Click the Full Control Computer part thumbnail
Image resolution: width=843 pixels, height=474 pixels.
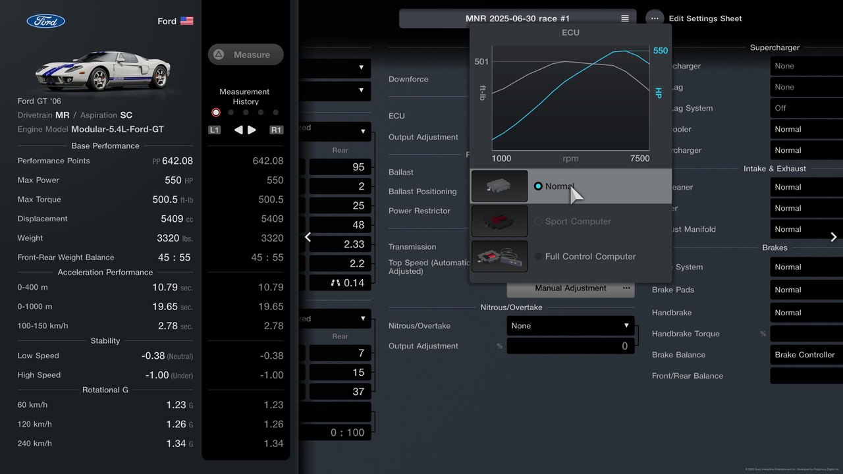tap(500, 256)
